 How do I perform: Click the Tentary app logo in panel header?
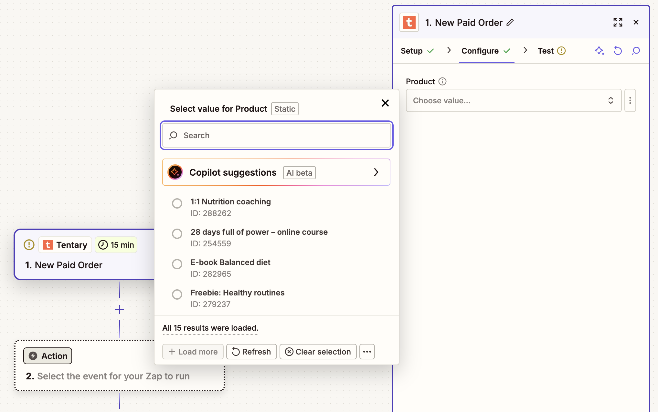[409, 23]
